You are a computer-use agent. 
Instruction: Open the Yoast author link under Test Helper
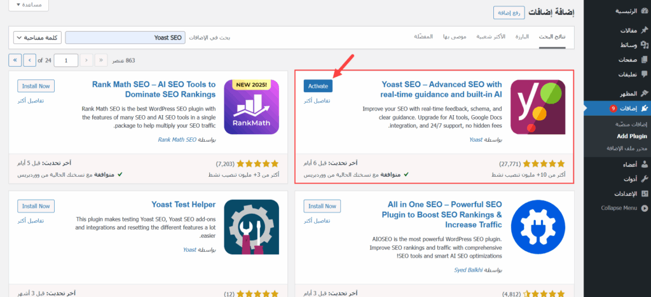[189, 250]
